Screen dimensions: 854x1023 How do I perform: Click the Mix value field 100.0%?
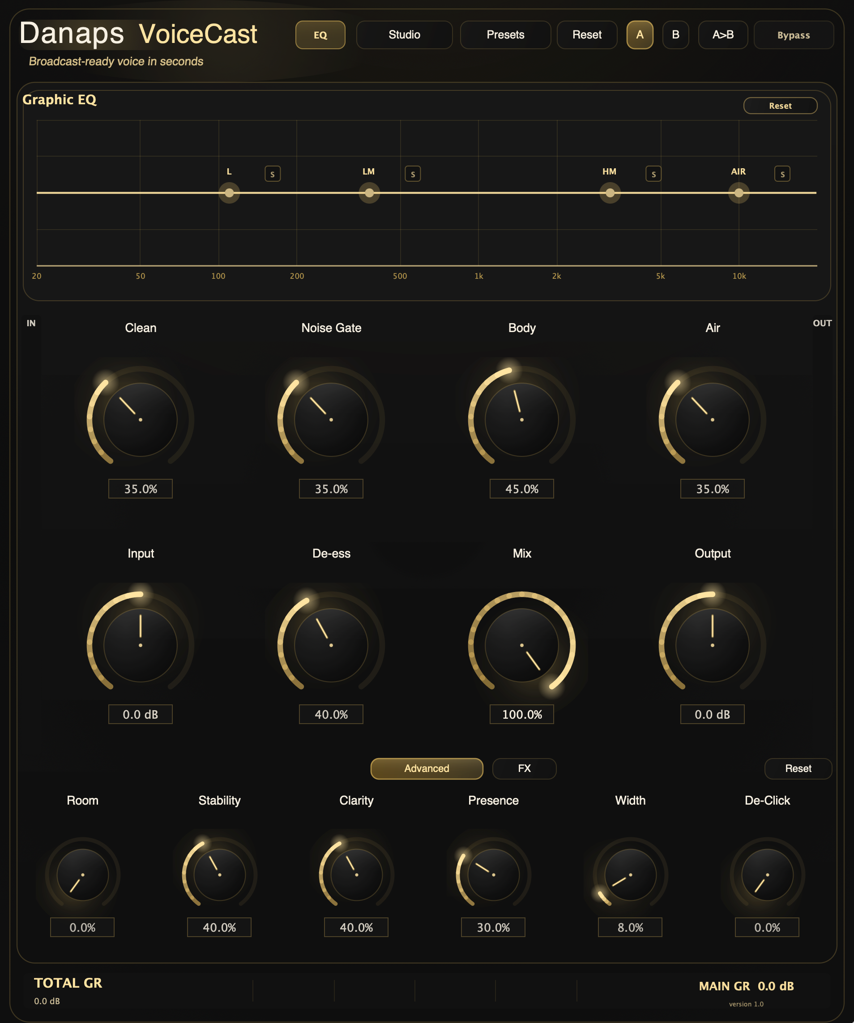522,714
